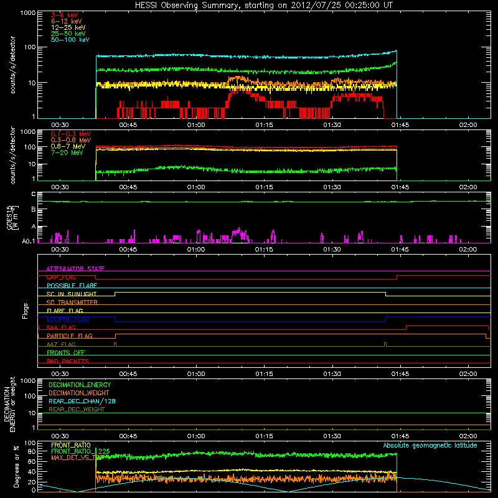Click the GAP_FLAG label
The image size is (498, 498).
61,277
